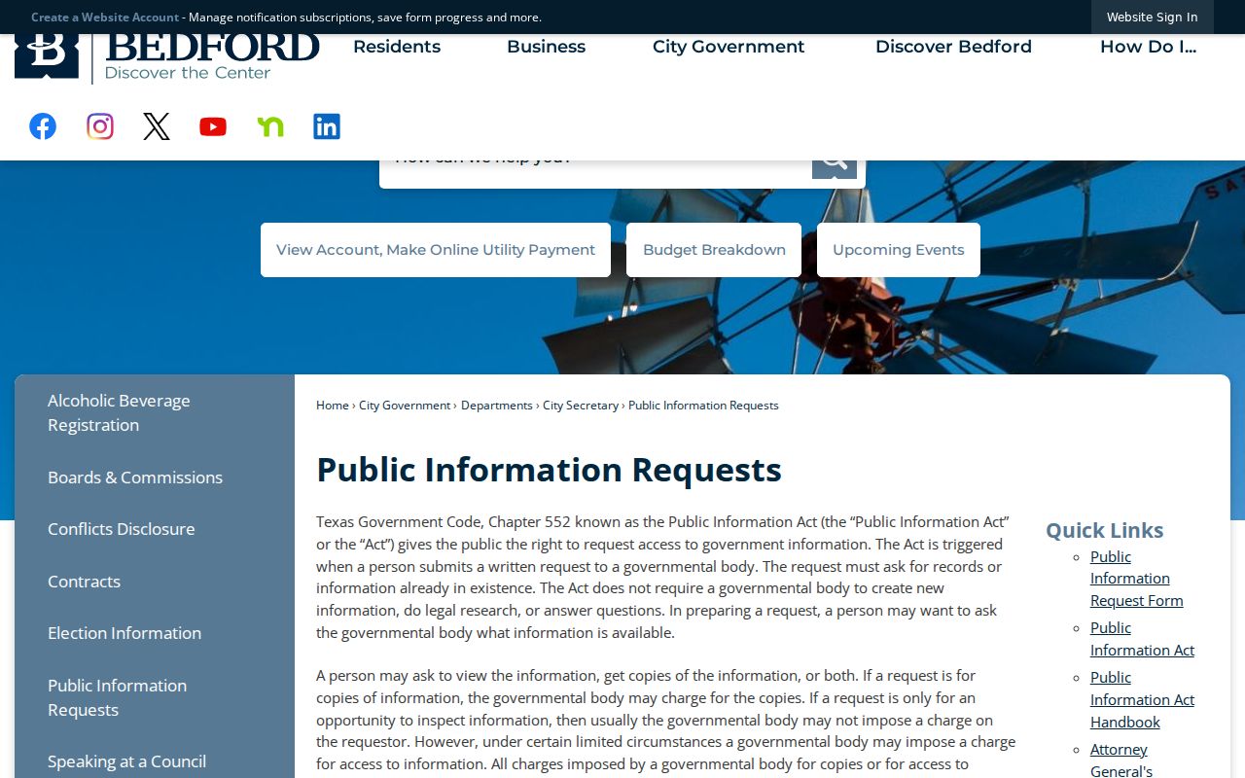Open Departments breadcrumb link
The image size is (1245, 778).
[x=497, y=406]
